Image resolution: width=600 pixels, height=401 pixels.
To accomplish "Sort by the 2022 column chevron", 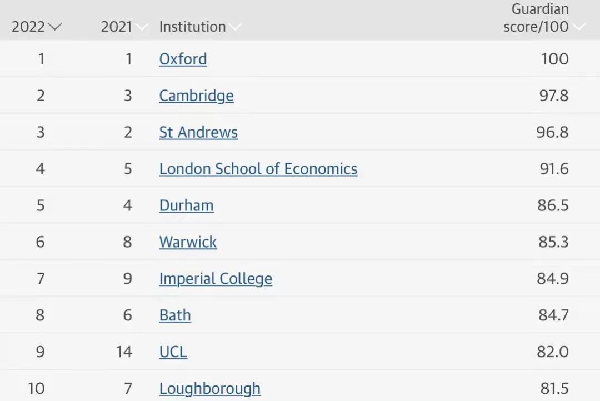I will point(55,27).
